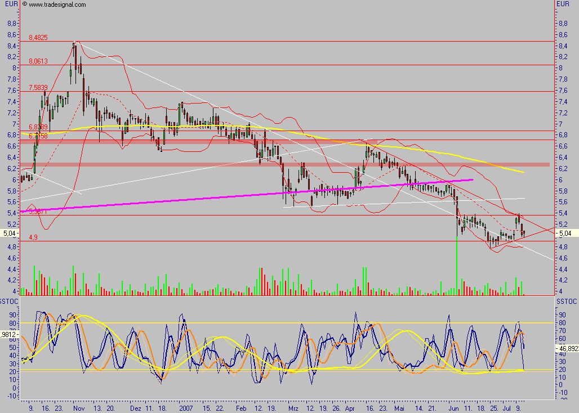Click the SSTOC indicator label on the right
579x413 pixels.
(567, 302)
